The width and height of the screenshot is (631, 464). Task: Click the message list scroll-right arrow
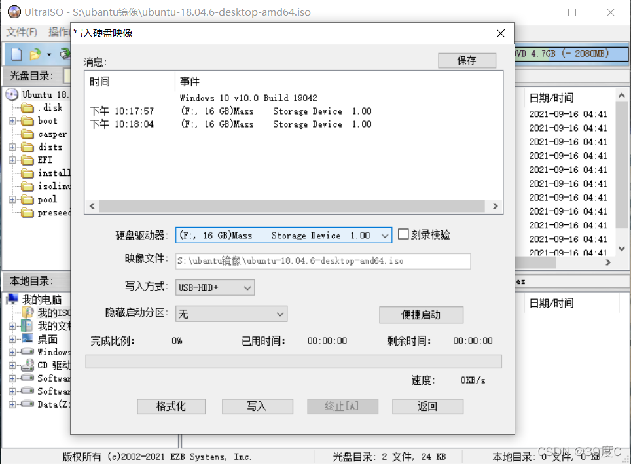pyautogui.click(x=495, y=206)
